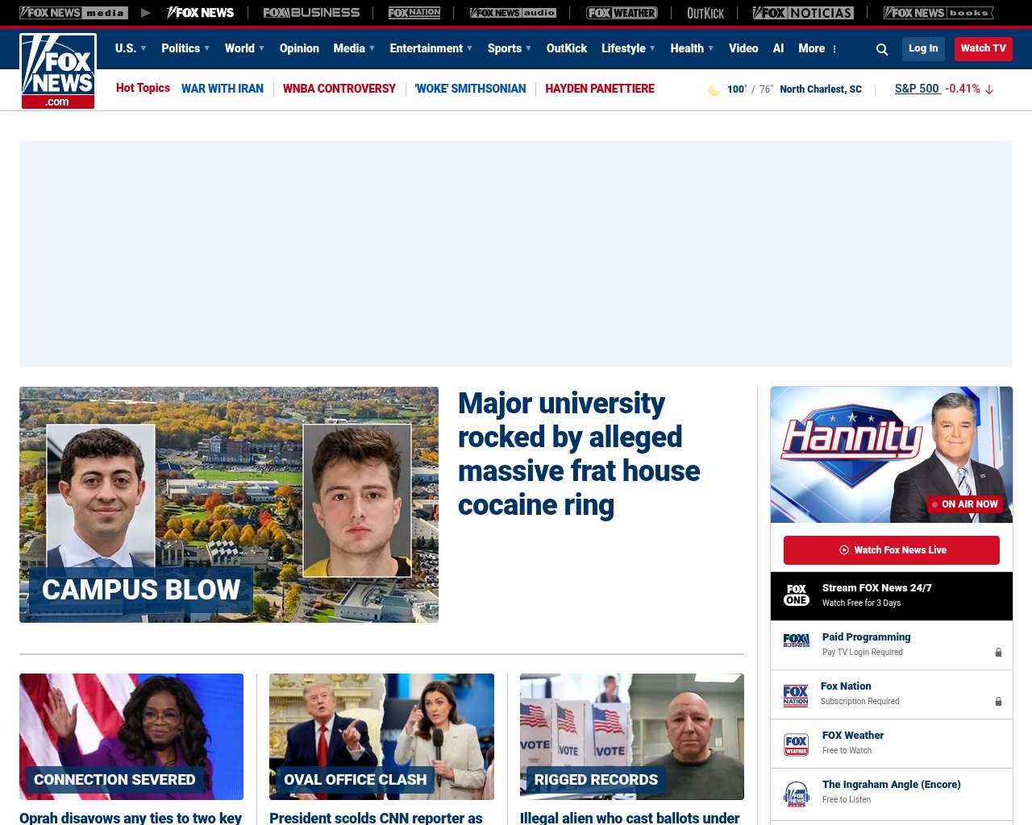Click the Fox Weather icon in watch list

pyautogui.click(x=797, y=744)
